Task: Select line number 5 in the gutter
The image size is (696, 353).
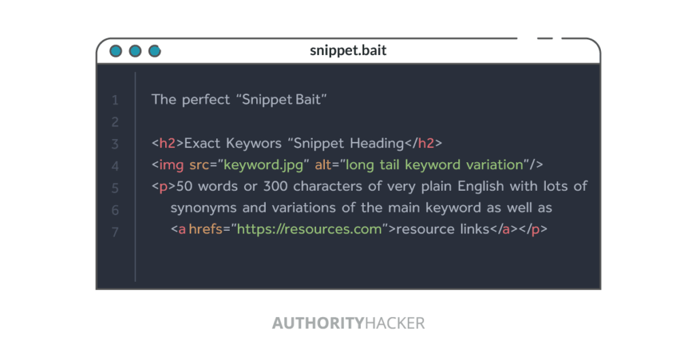Action: click(115, 188)
